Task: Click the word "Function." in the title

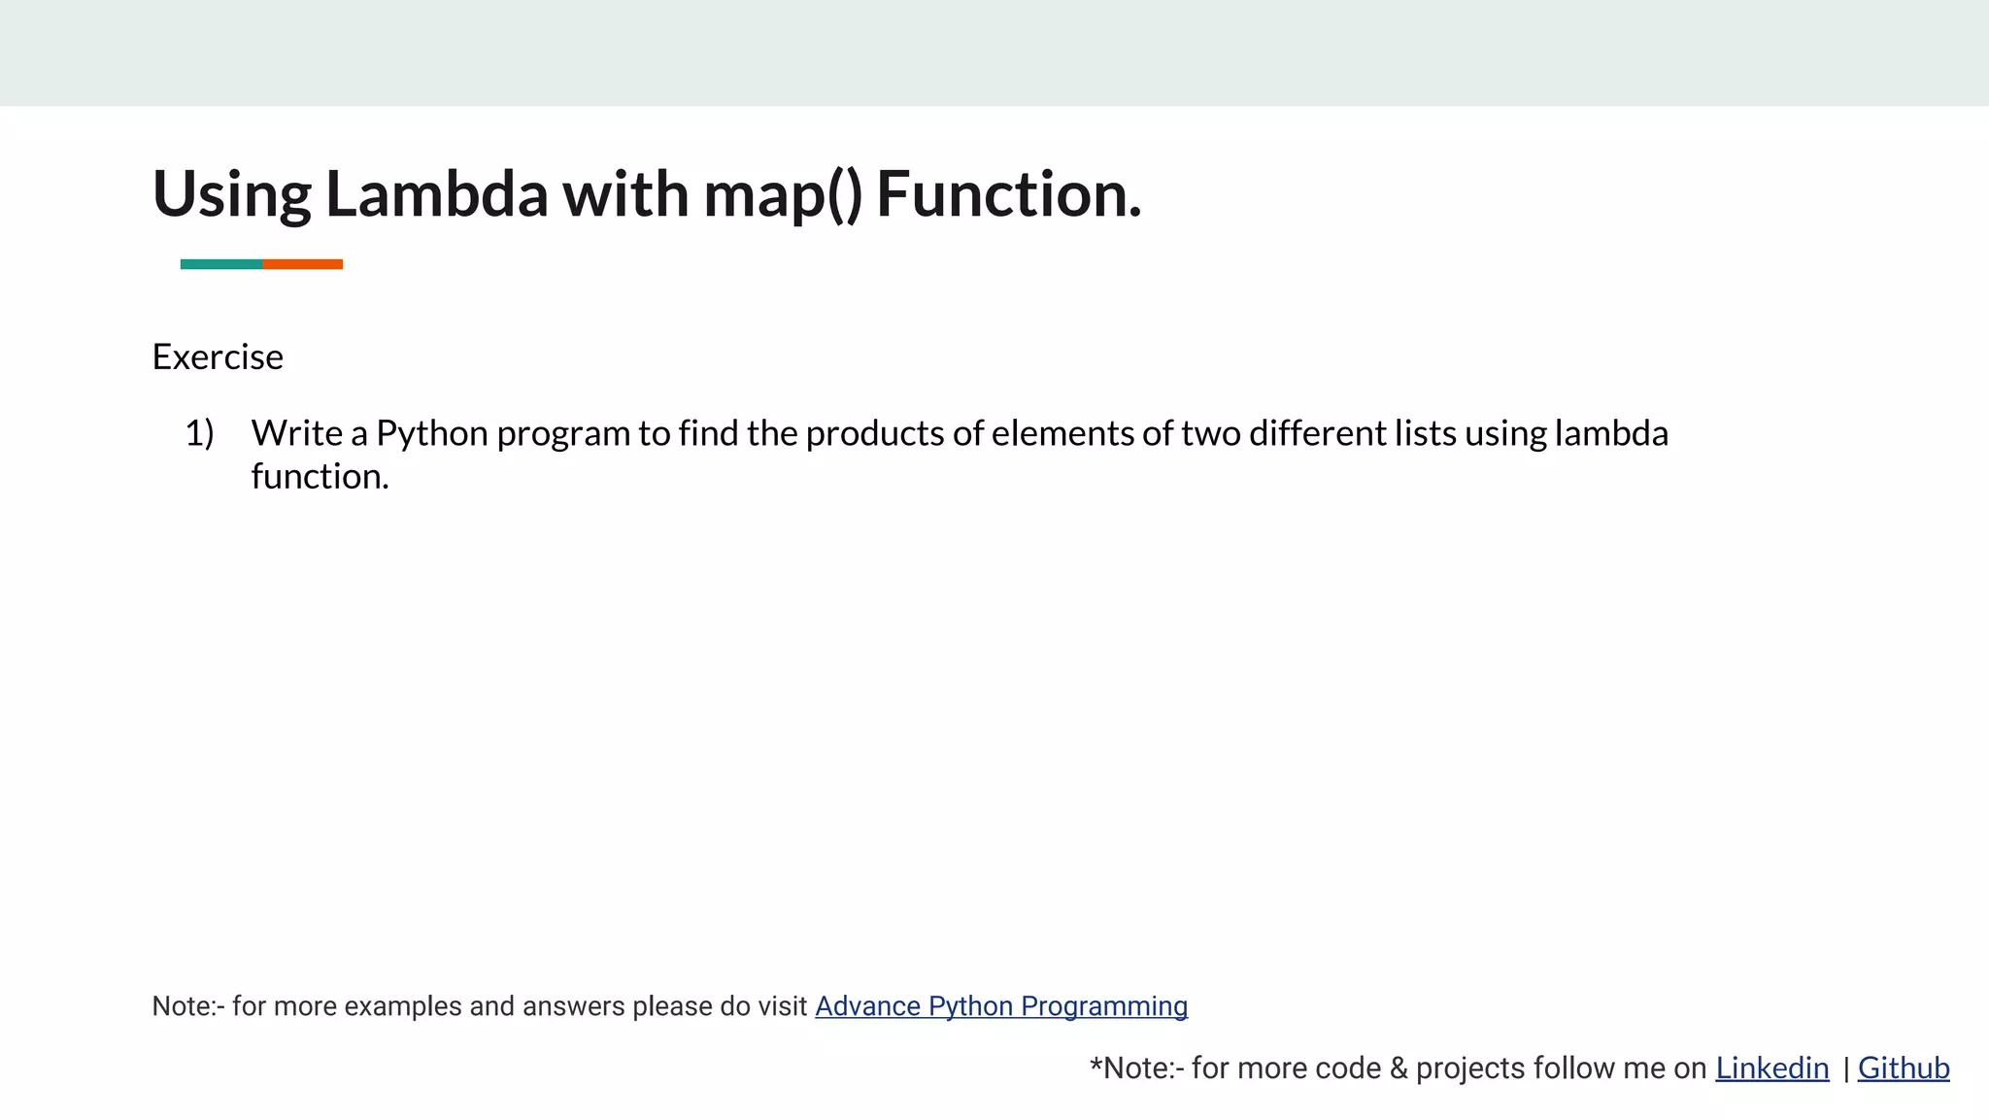Action: click(x=1008, y=193)
